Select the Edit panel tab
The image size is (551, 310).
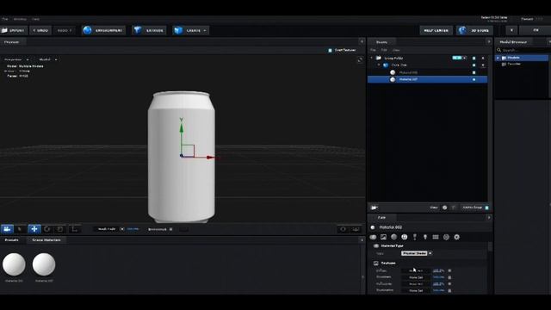[x=381, y=218]
